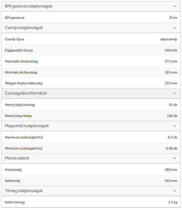Viewport: 182px width, 210px height.
Task: Click the Mennyiség/raklap row label
Action: (x=19, y=116)
